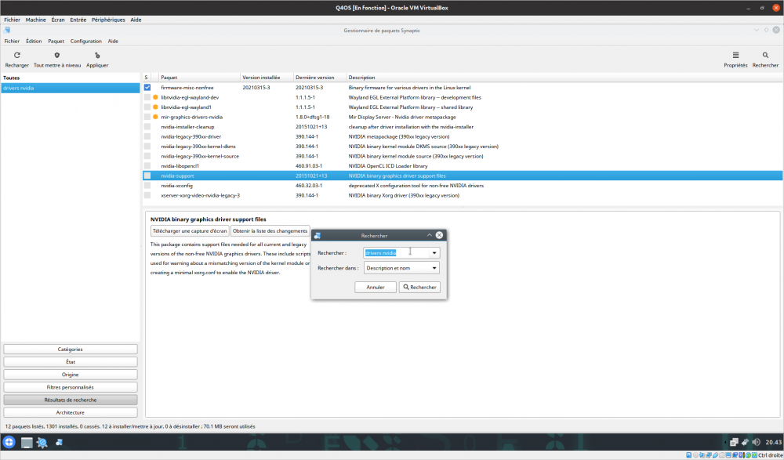Open VirtualBox Écran menu
The height and width of the screenshot is (460, 784).
(58, 20)
